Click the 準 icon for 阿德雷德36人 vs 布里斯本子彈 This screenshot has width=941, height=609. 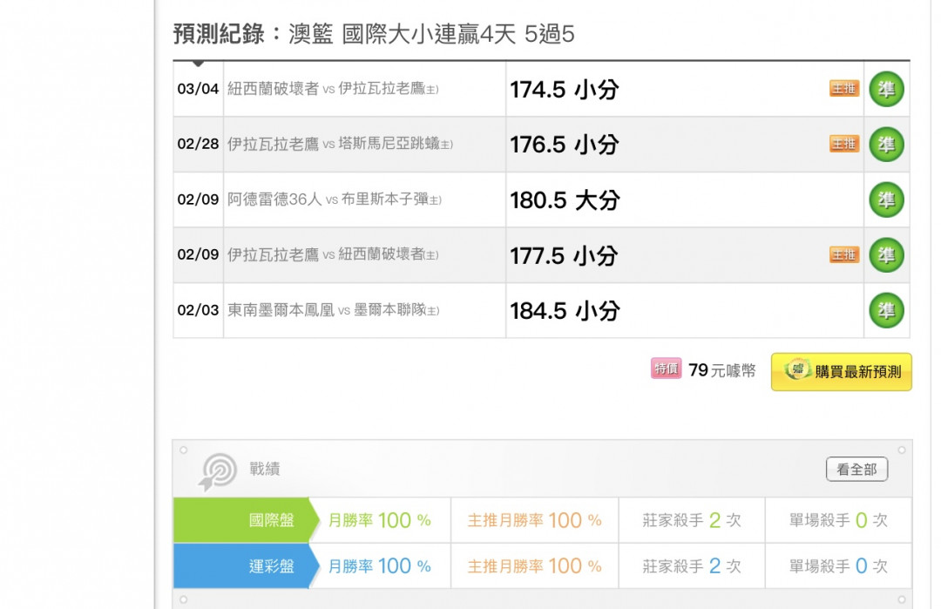pos(886,200)
